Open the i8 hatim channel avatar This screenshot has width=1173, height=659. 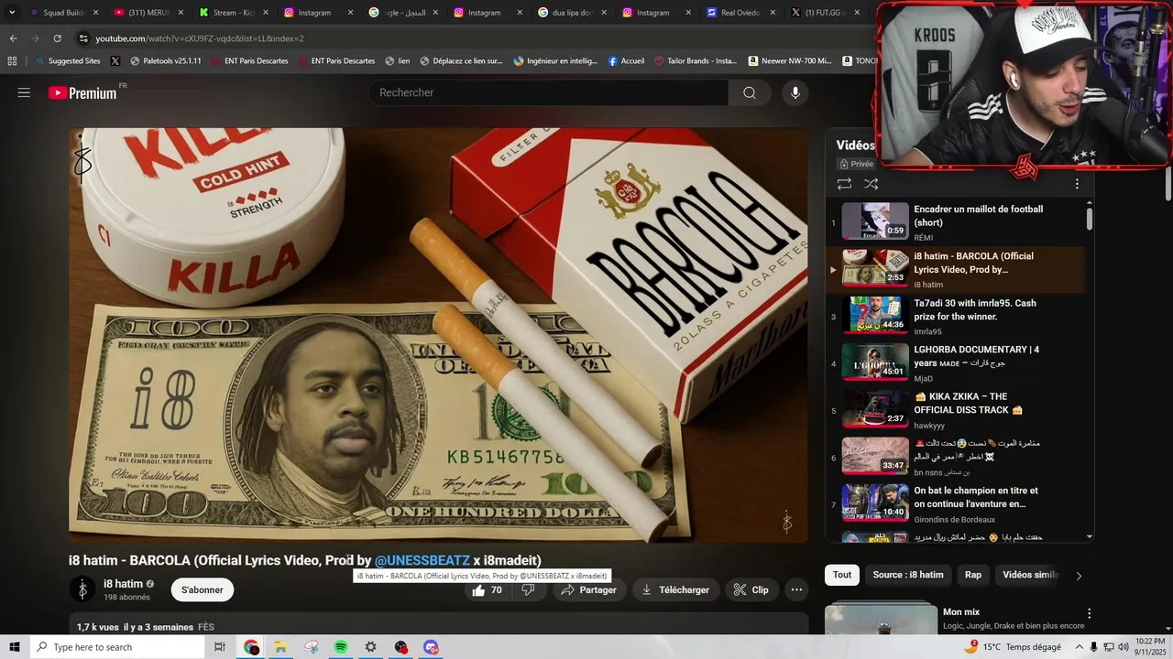82,590
